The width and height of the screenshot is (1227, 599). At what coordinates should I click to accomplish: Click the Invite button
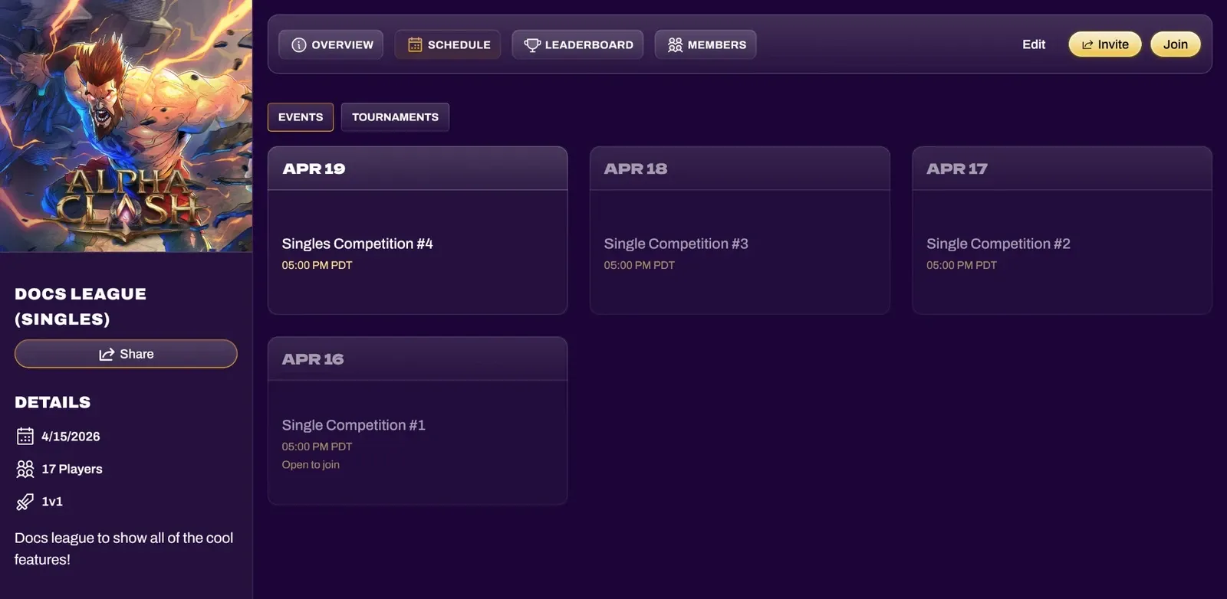(x=1105, y=44)
